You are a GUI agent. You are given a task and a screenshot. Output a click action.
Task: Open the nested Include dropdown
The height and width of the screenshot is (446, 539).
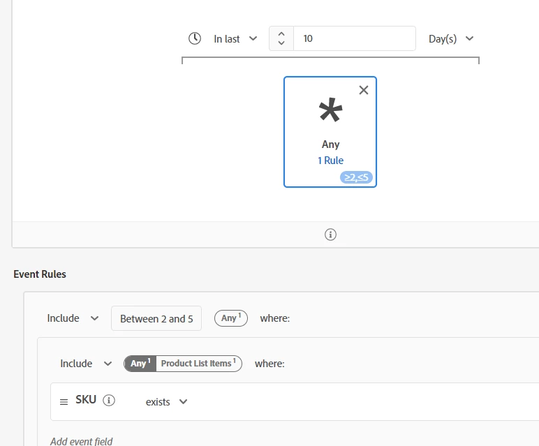pyautogui.click(x=86, y=364)
